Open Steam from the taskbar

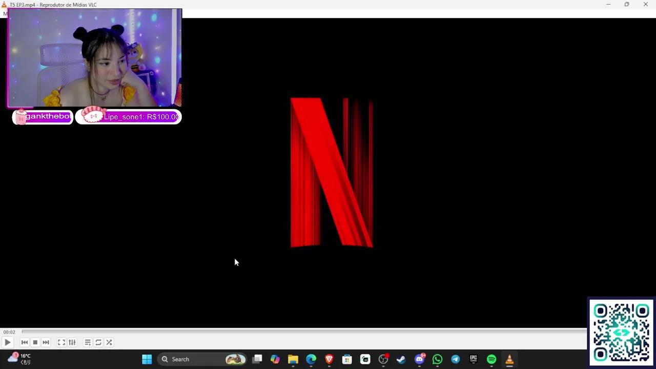coord(401,359)
